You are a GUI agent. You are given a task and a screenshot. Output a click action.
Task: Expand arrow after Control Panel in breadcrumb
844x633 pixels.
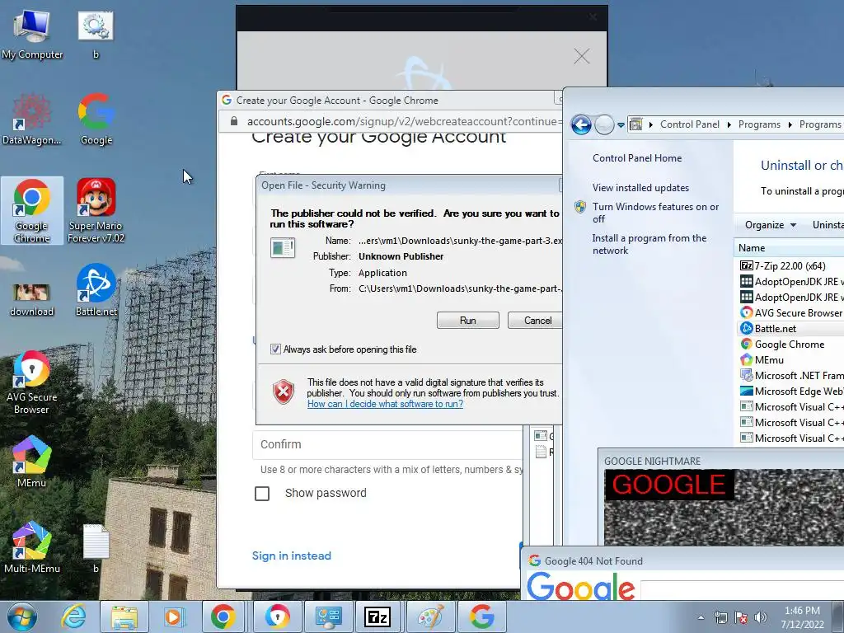click(729, 125)
